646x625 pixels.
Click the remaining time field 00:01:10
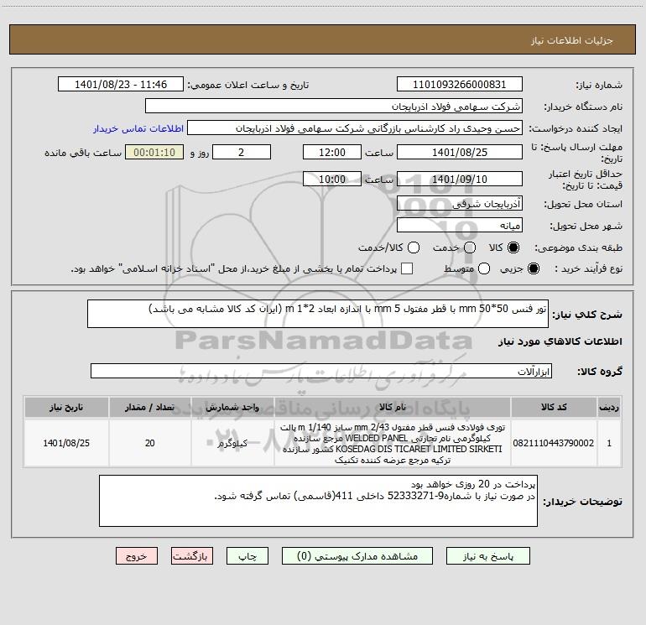pos(154,152)
